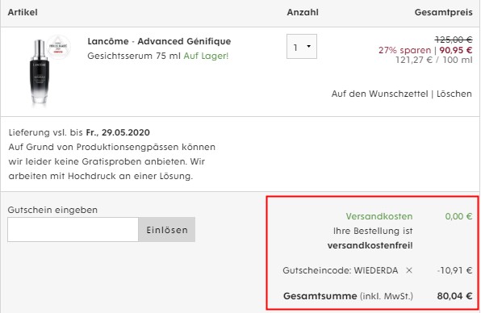Open the Lancôme - Advanced Génifique product link
Viewport: 481px width, 313px height.
159,41
